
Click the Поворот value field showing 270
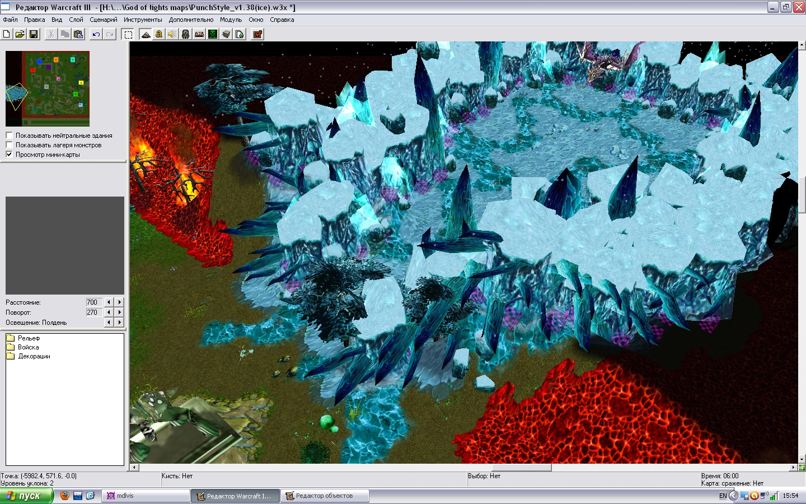point(93,312)
